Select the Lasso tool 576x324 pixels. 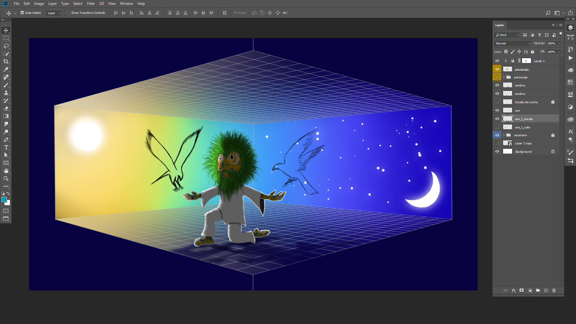coord(6,46)
